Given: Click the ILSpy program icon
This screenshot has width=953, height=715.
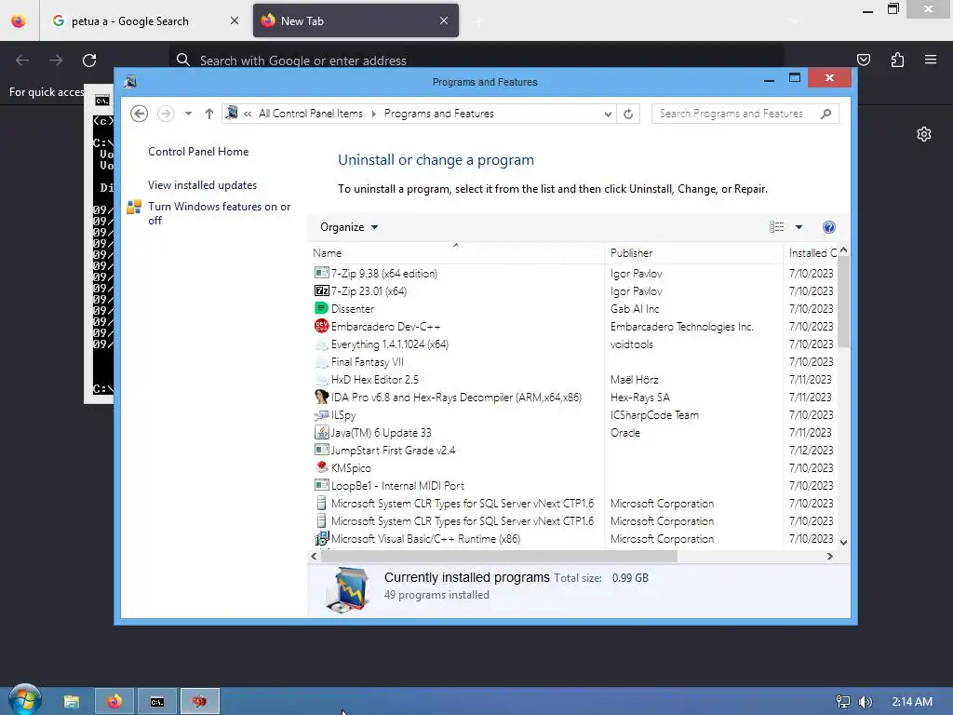Looking at the screenshot, I should (x=321, y=414).
